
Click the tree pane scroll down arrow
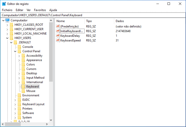51,120
